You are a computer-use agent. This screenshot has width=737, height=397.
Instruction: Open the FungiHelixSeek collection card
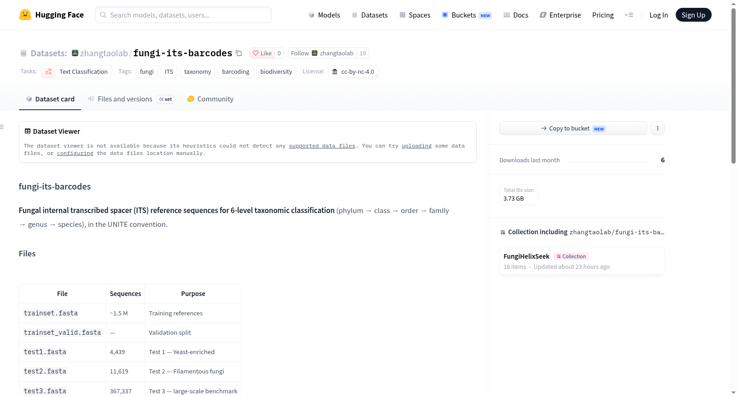click(582, 261)
